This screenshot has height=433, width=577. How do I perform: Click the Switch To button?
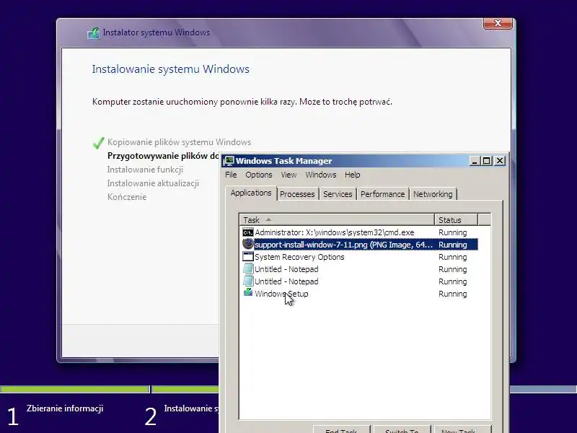(402, 429)
